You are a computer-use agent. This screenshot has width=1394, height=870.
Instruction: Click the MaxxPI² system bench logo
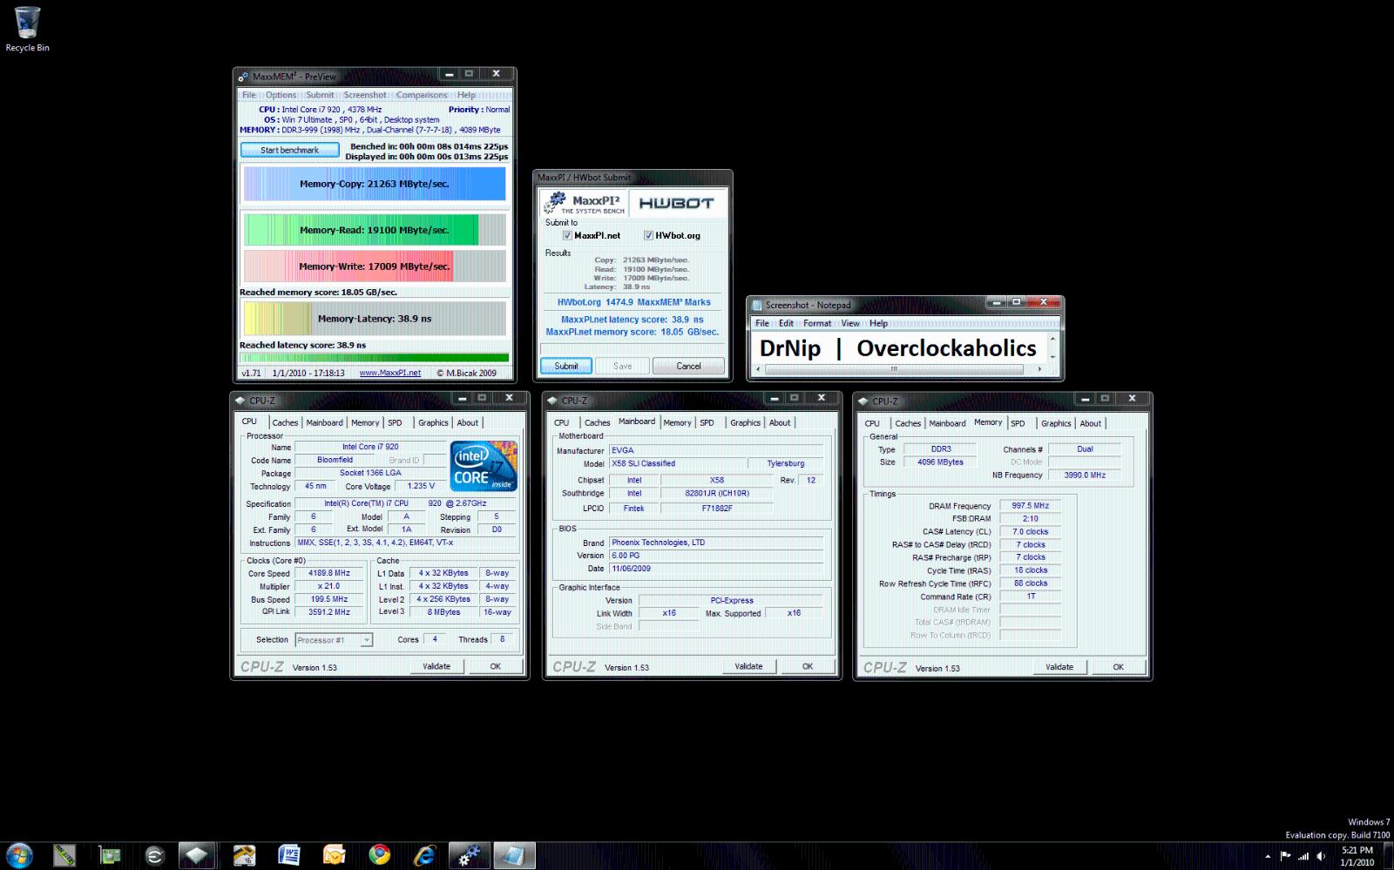coord(583,203)
